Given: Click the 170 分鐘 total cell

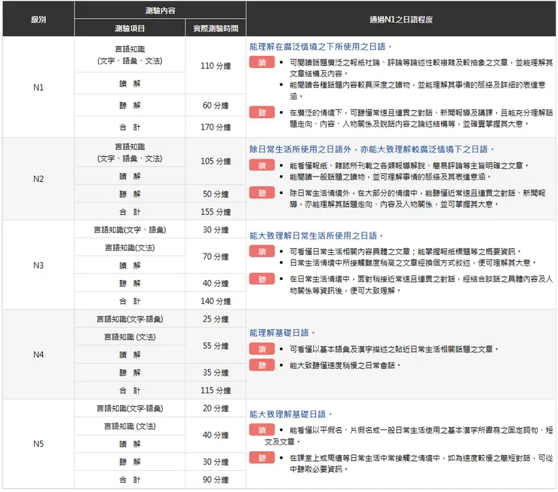Looking at the screenshot, I should pos(216,127).
